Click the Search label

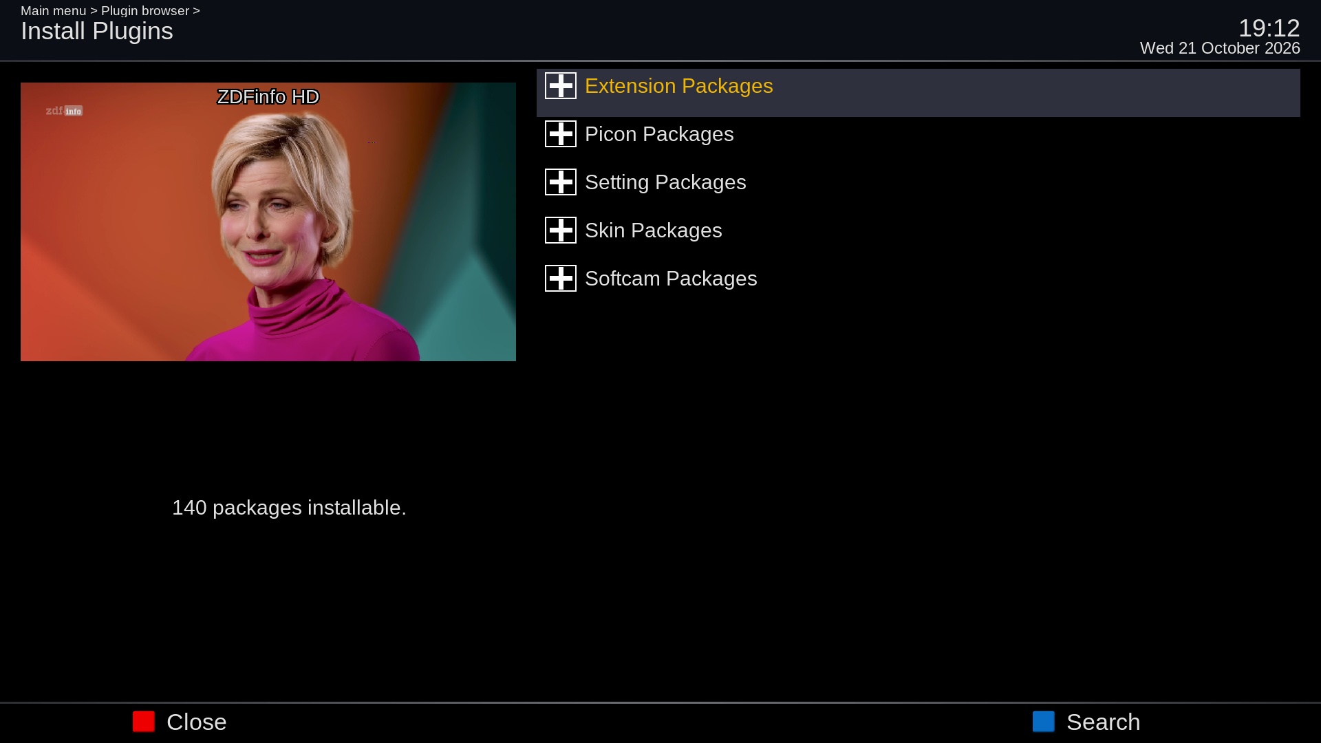(x=1103, y=722)
